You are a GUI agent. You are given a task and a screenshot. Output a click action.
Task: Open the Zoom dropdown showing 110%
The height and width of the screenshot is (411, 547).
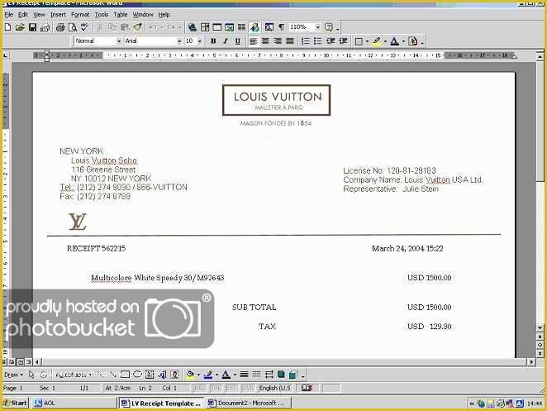tap(318, 27)
